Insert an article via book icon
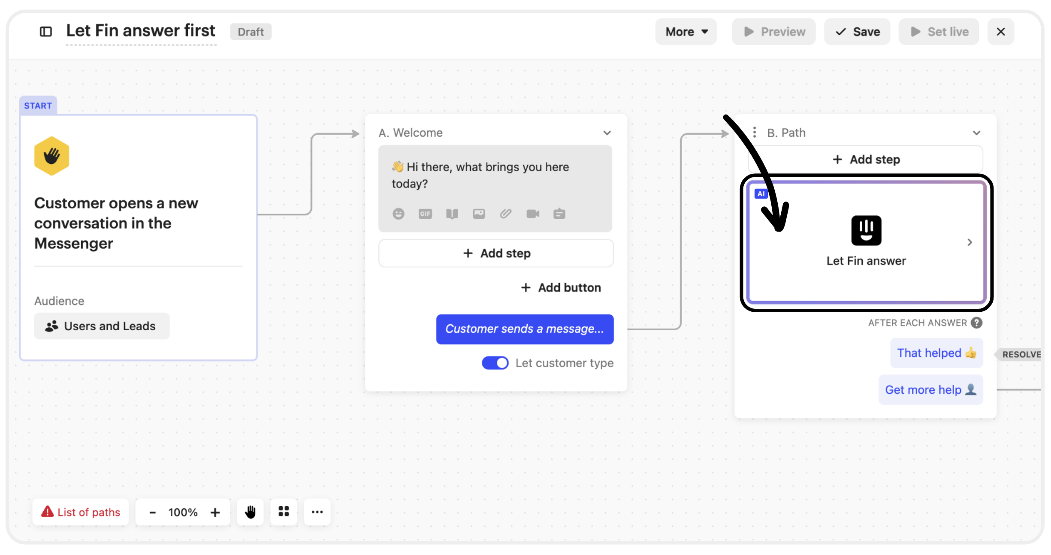This screenshot has height=555, width=1051. pyautogui.click(x=452, y=214)
